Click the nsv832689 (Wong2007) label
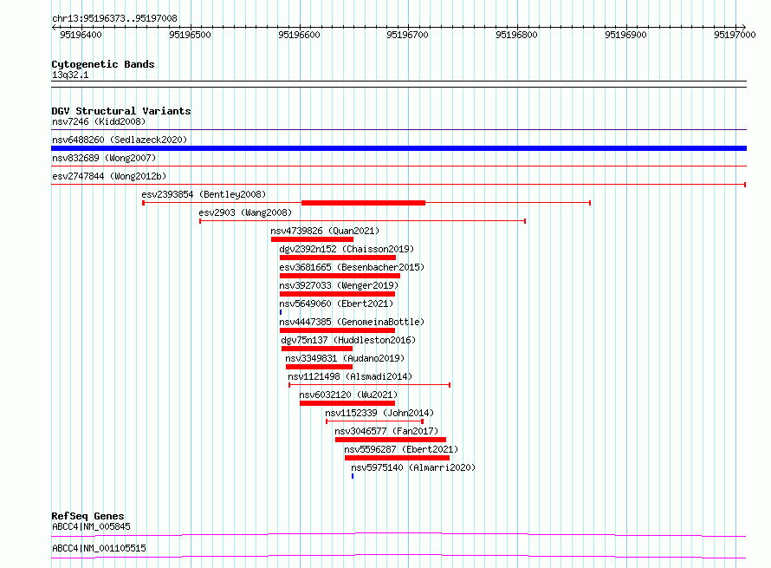Viewport: 771px width, 568px height. coord(104,158)
